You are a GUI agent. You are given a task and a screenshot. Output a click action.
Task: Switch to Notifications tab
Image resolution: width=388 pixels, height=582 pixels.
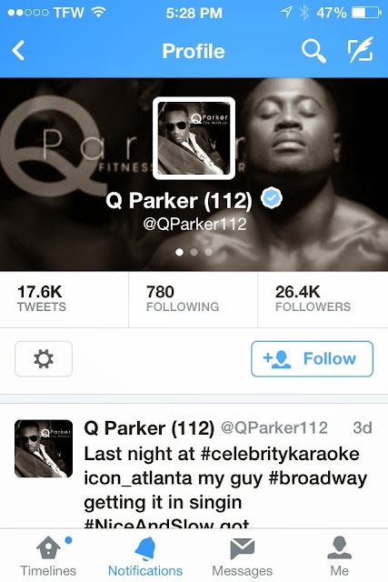145,556
